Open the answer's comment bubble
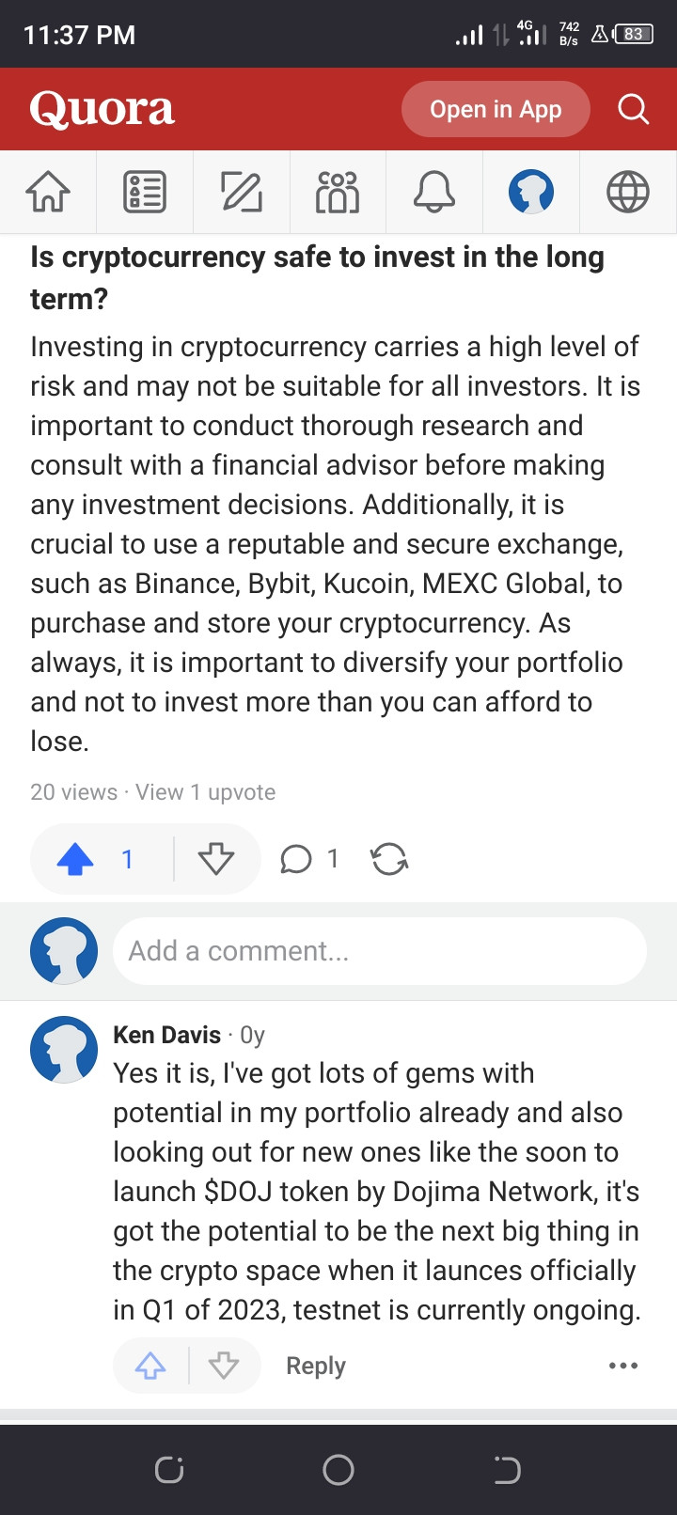This screenshot has height=1515, width=677. click(309, 859)
